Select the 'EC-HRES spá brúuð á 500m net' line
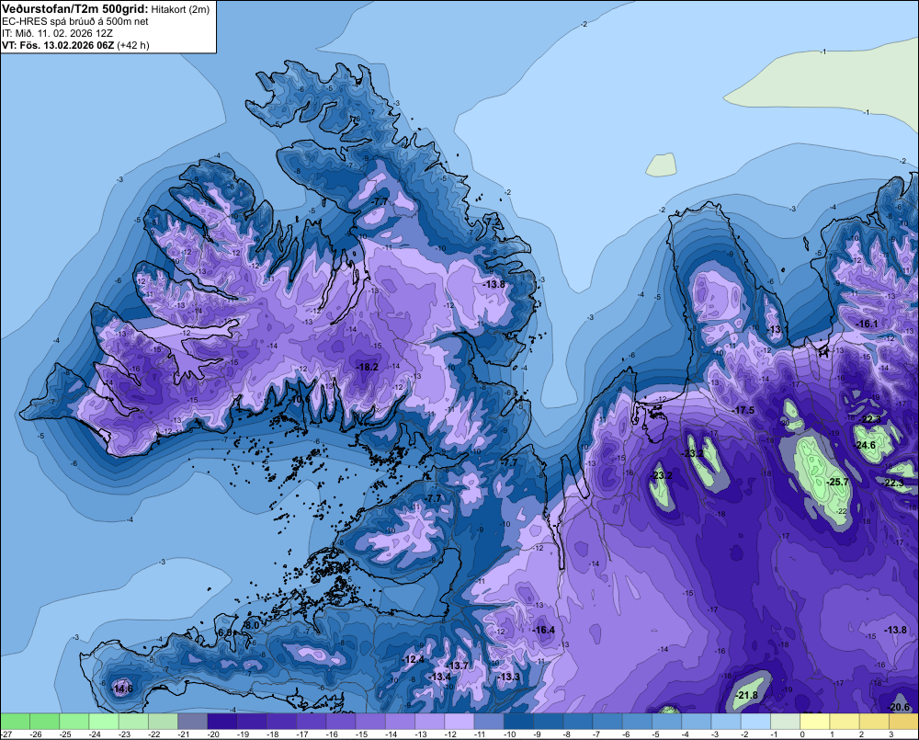Screen dimensions: 919x740 (75, 21)
